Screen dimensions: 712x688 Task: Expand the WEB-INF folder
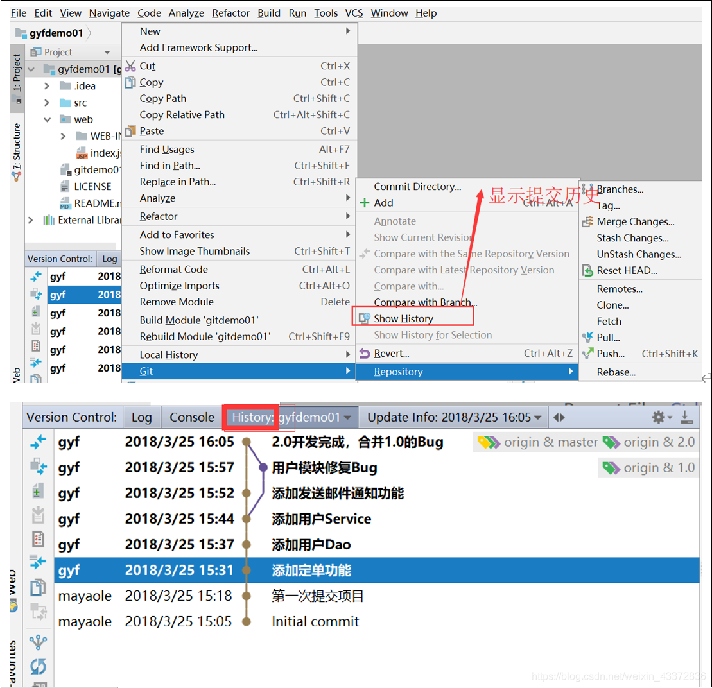[x=63, y=136]
